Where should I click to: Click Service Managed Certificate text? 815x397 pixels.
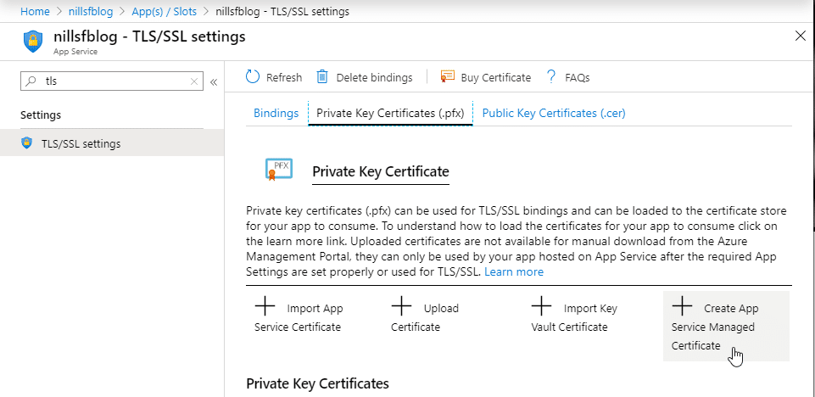(712, 336)
